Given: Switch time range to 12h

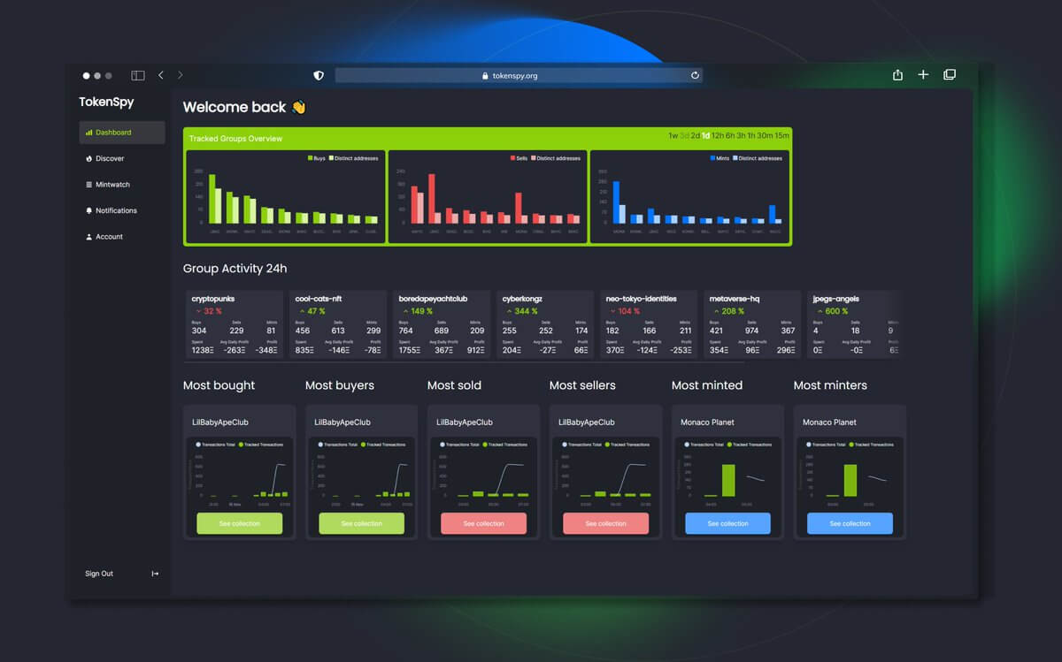Looking at the screenshot, I should 718,136.
